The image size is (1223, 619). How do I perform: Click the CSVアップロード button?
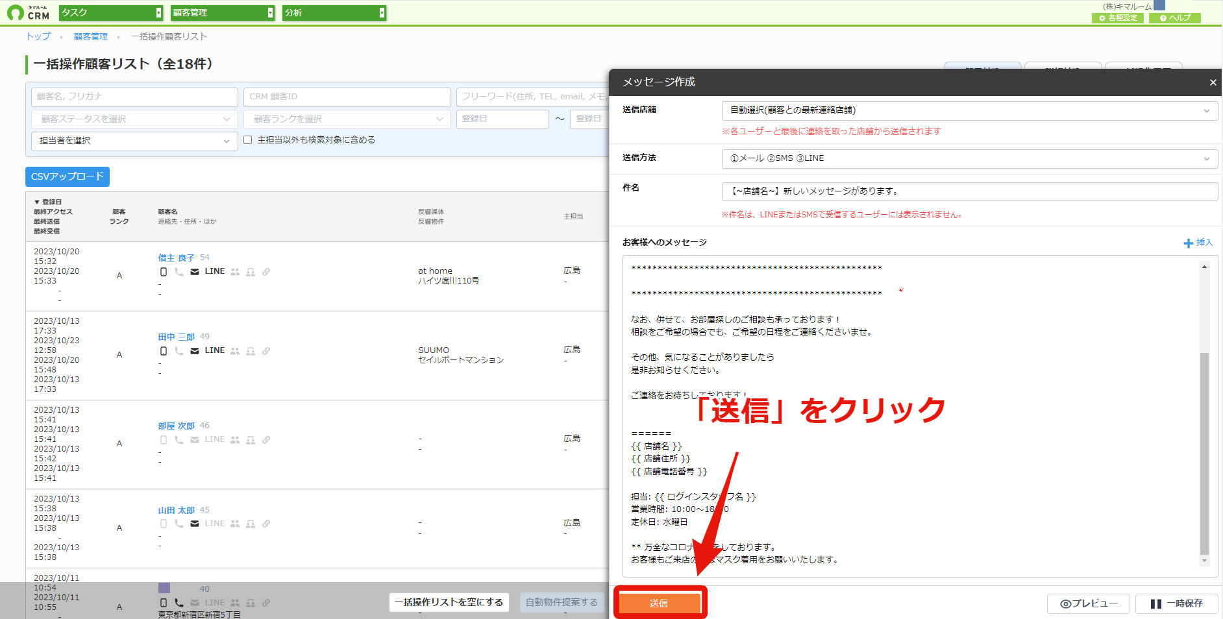[68, 176]
